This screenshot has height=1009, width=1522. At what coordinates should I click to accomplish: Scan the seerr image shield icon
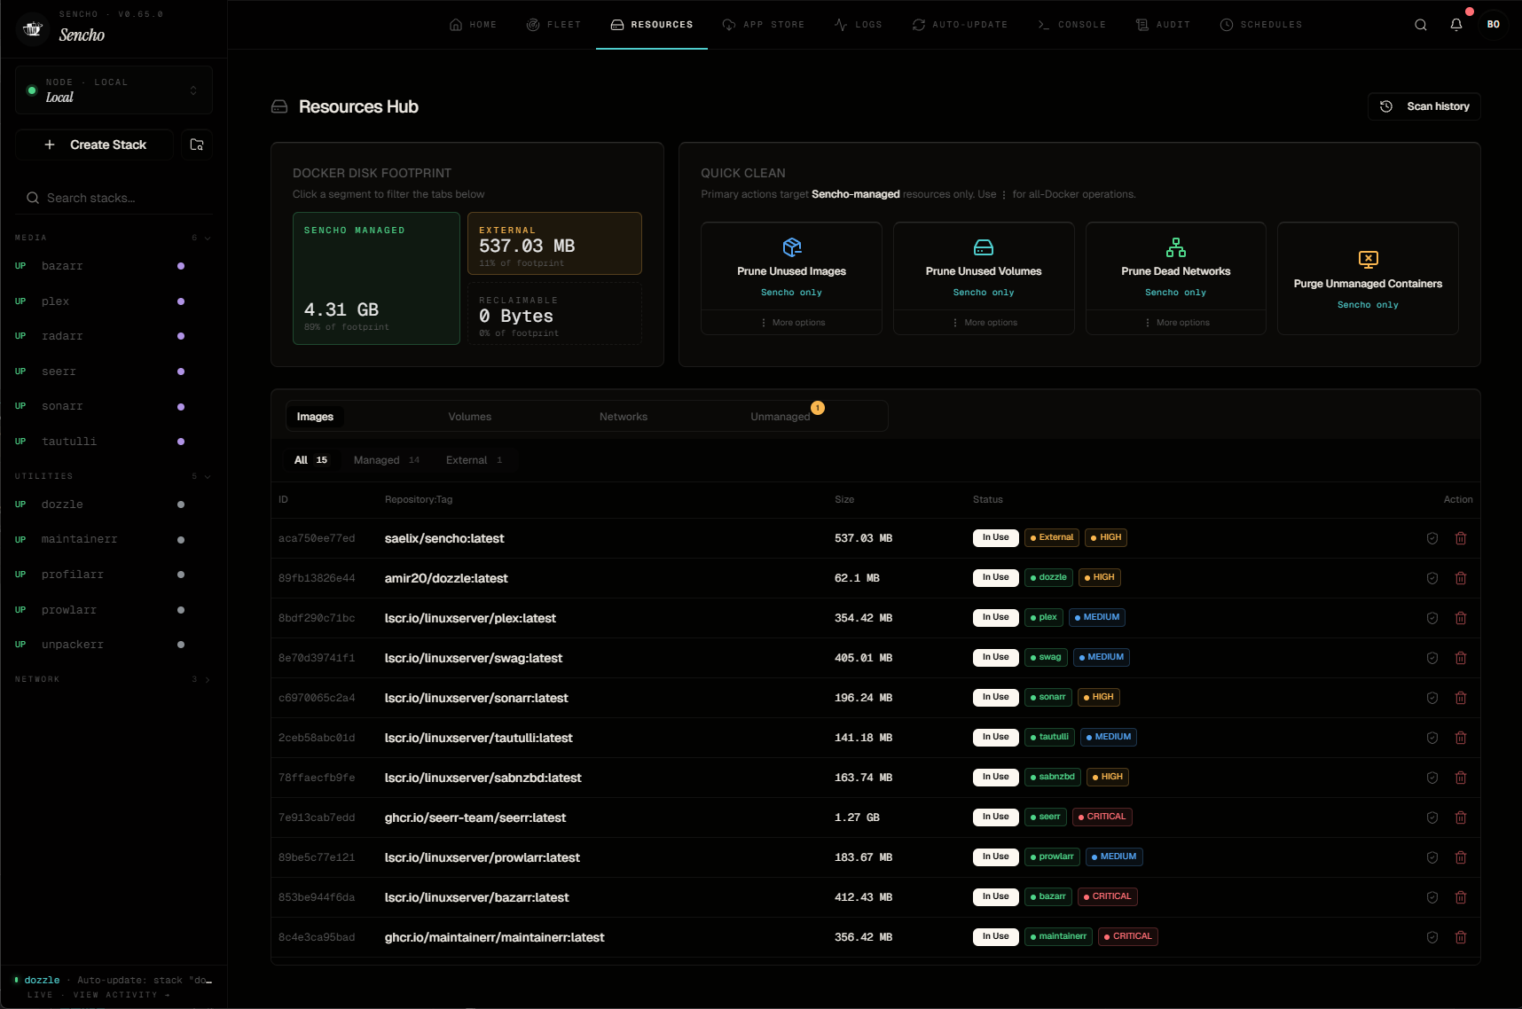coord(1432,817)
